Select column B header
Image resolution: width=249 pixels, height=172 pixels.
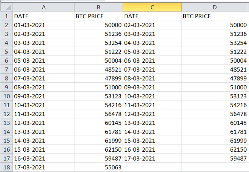point(98,7)
